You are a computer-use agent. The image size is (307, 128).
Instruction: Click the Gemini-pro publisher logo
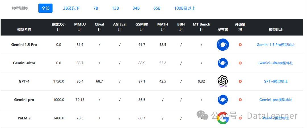[223, 99]
